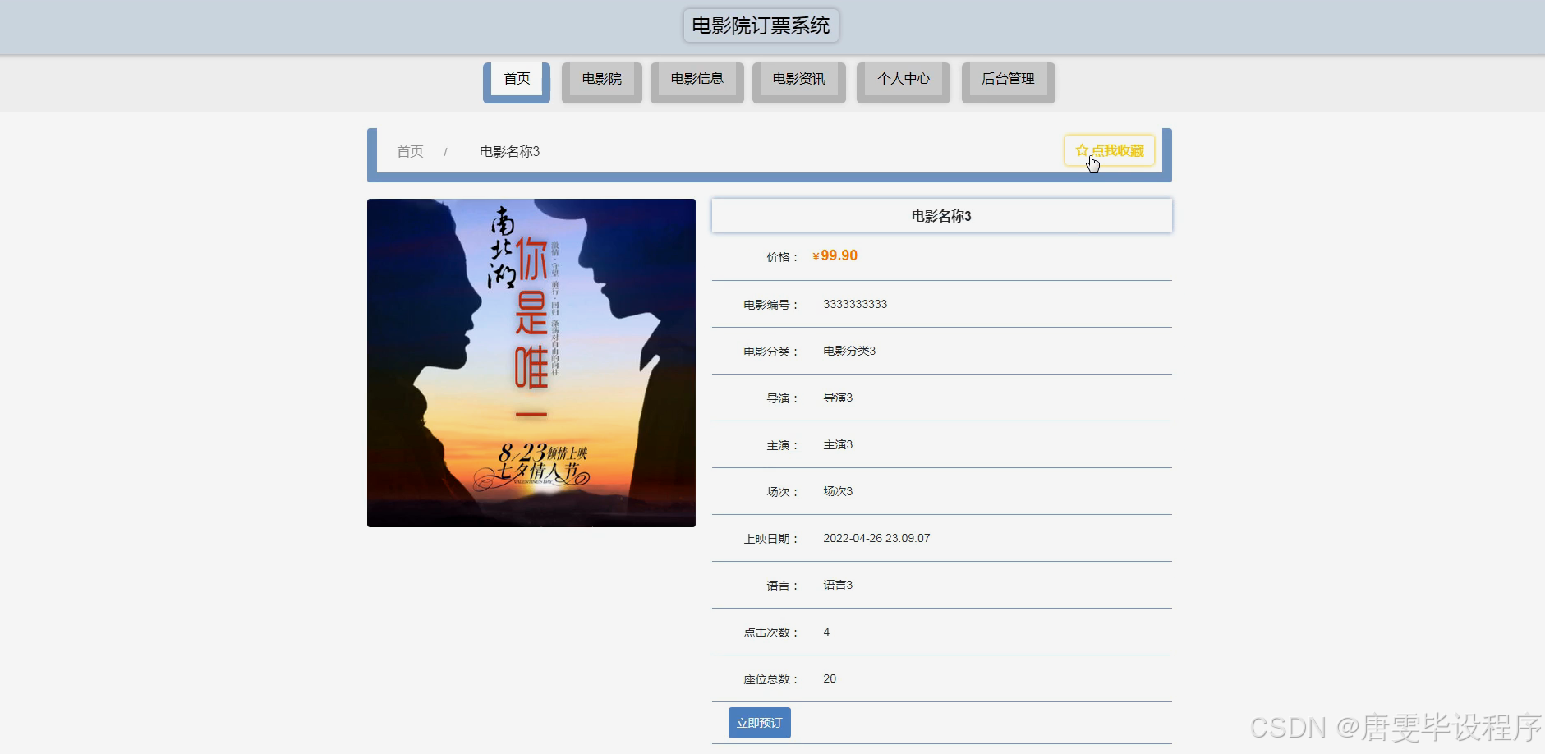Follow the 首页 breadcrumb link
Image resolution: width=1545 pixels, height=754 pixels.
point(410,152)
